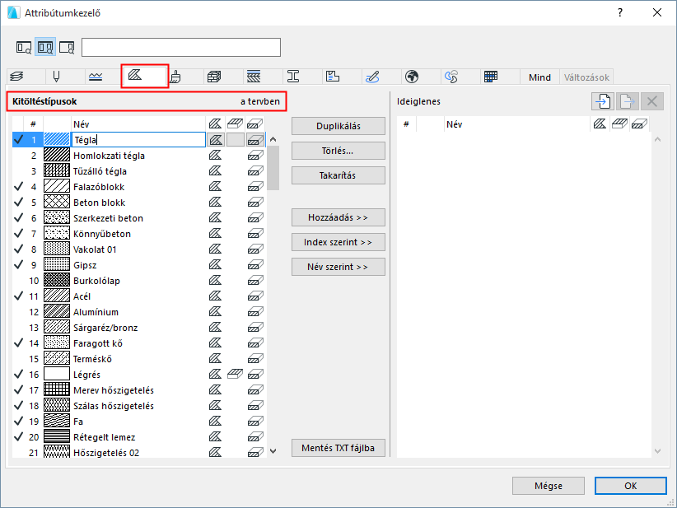Click Index szerint >> button
This screenshot has height=508, width=677.
click(338, 242)
